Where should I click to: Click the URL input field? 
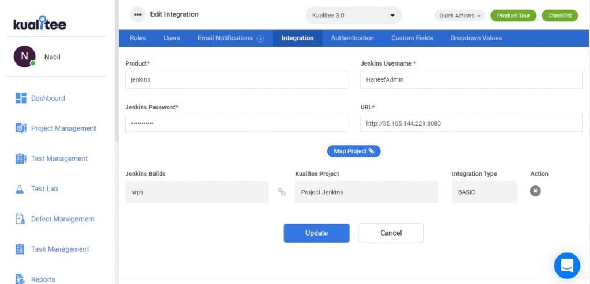pos(471,123)
